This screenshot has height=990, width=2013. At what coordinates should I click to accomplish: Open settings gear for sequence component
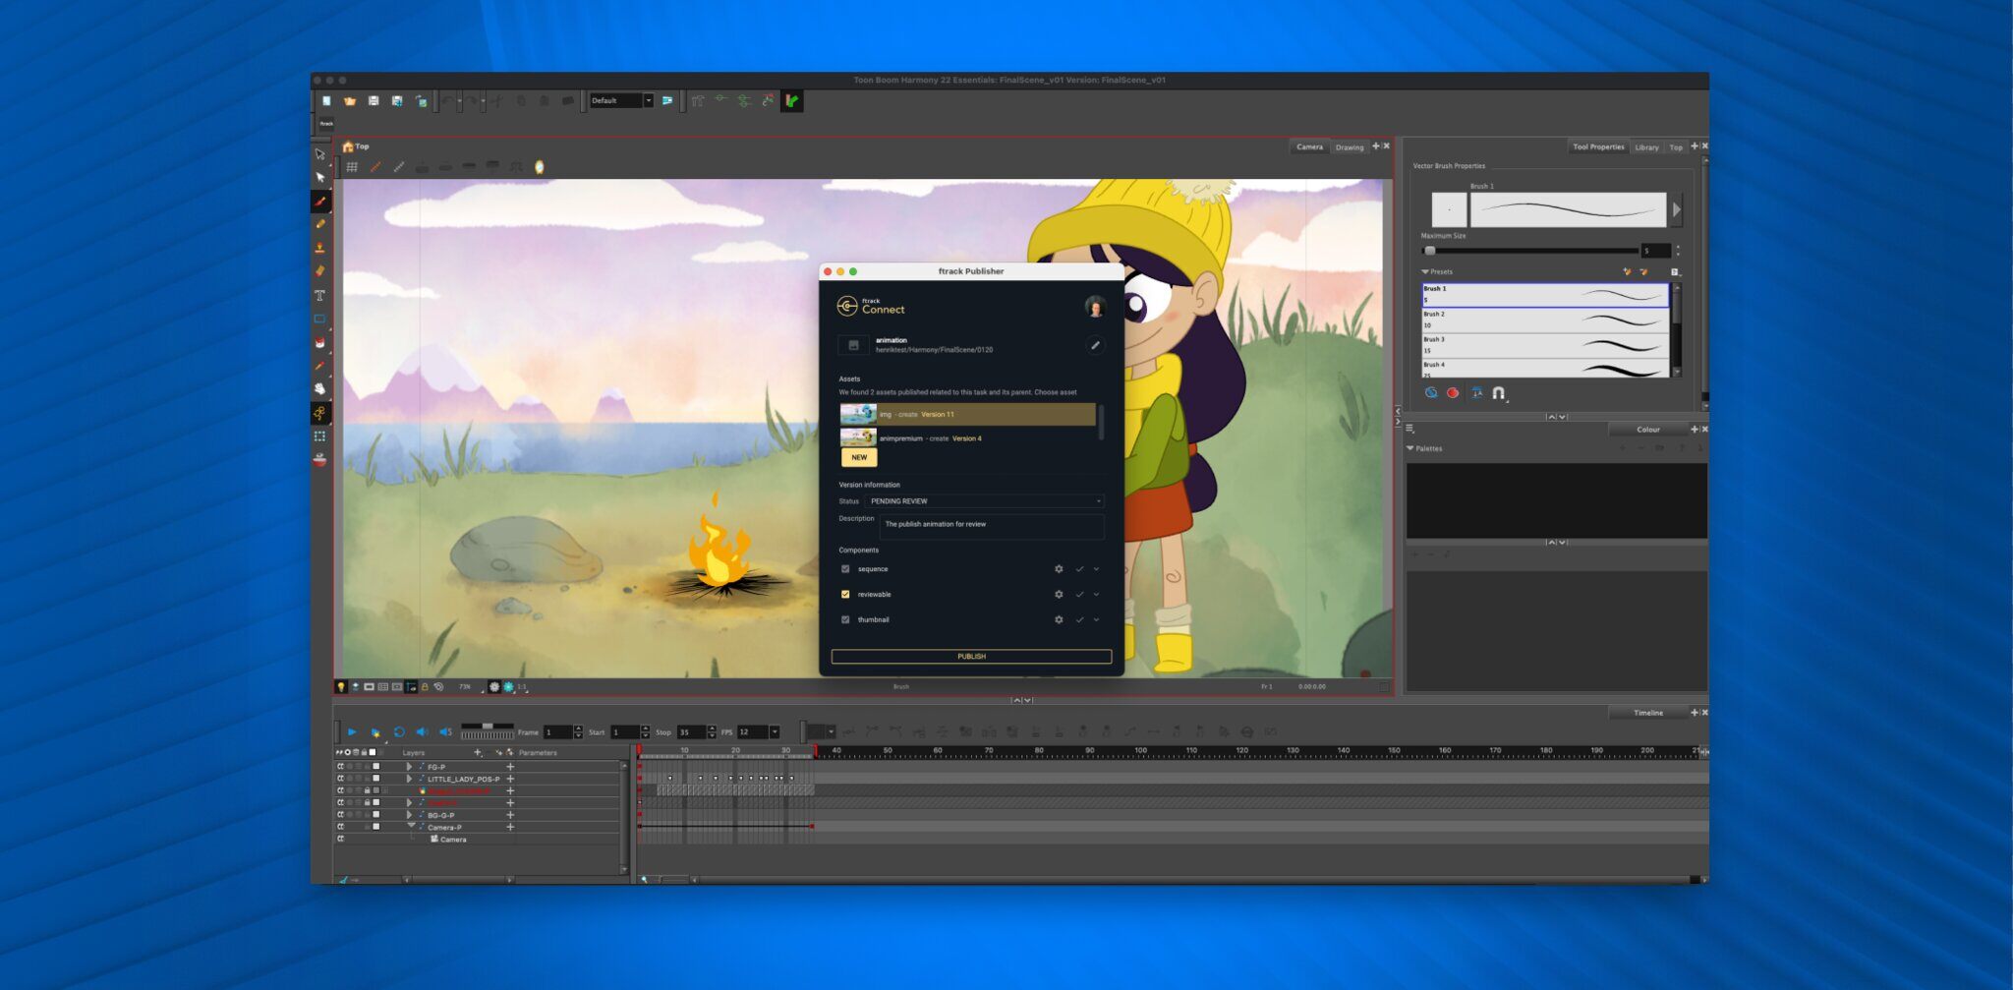point(1059,569)
